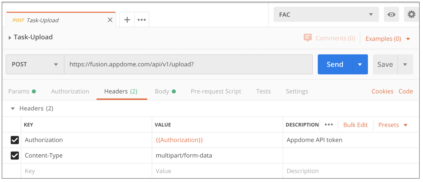423x182 pixels.
Task: Click the blue Send button
Action: (x=335, y=65)
